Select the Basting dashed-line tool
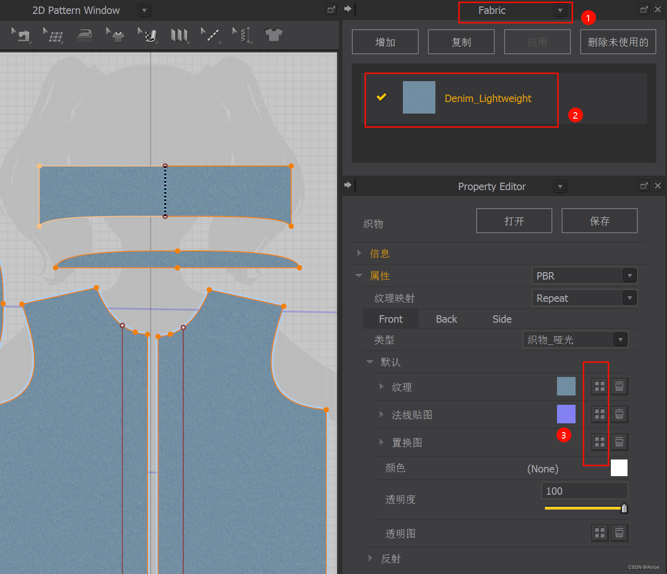Viewport: 667px width, 574px height. point(210,35)
